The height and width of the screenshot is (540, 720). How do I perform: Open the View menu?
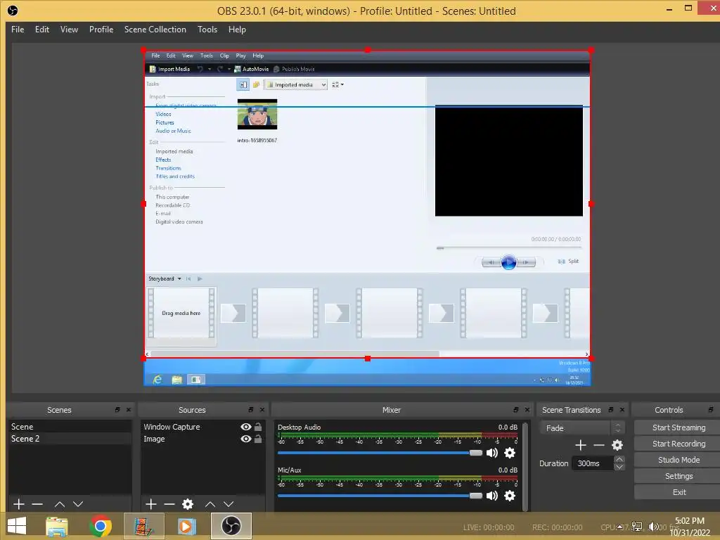point(69,30)
